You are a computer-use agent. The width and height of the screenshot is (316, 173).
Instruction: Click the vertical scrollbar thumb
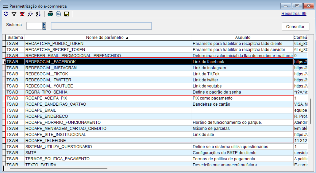310,110
